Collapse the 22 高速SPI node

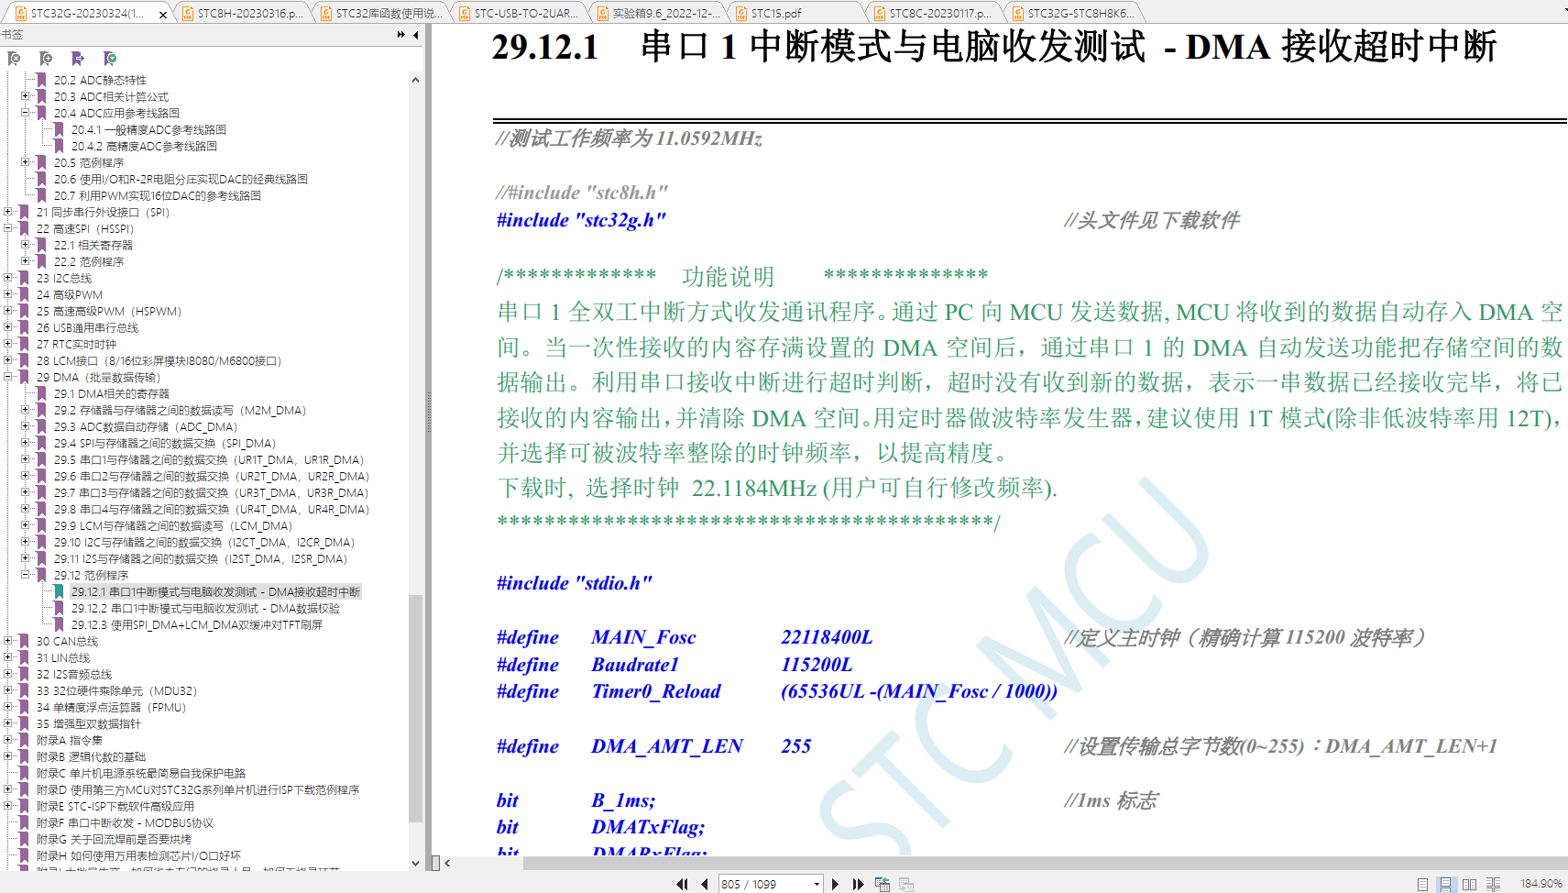tap(8, 228)
